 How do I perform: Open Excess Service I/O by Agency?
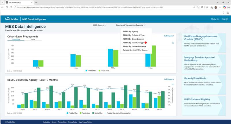(x=135, y=50)
